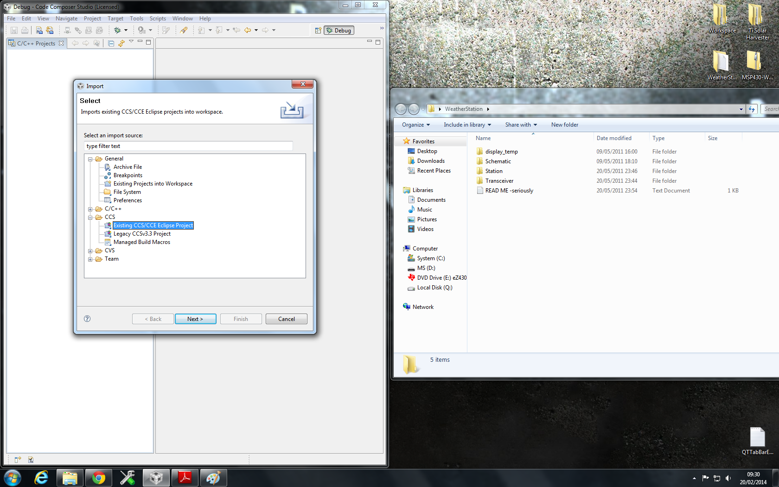Click the type filter text field
The height and width of the screenshot is (487, 779).
click(x=188, y=146)
